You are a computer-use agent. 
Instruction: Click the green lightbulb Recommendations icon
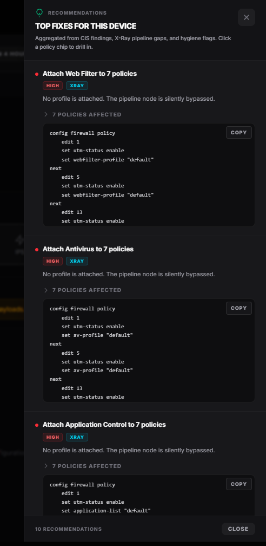pyautogui.click(x=39, y=13)
